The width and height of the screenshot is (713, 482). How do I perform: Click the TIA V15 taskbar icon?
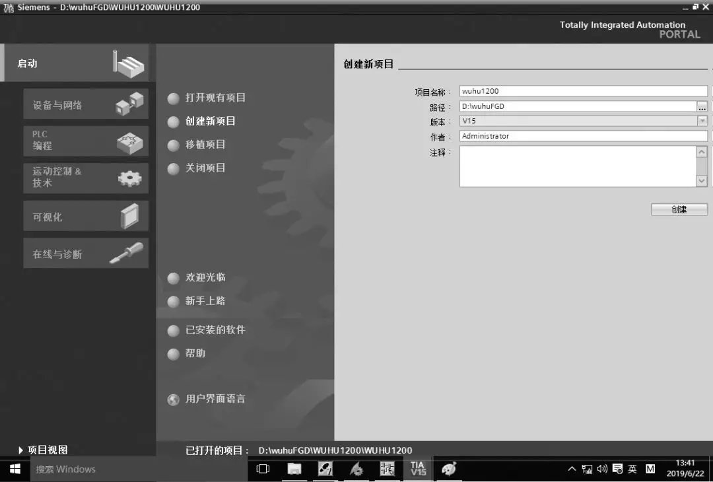pos(418,469)
